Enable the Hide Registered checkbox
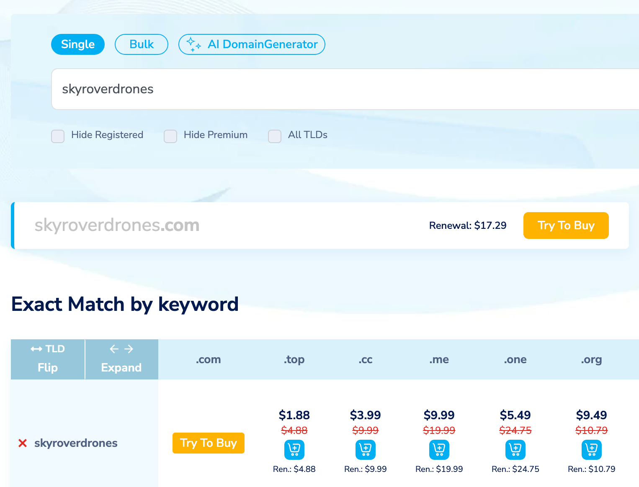639x487 pixels. (58, 136)
